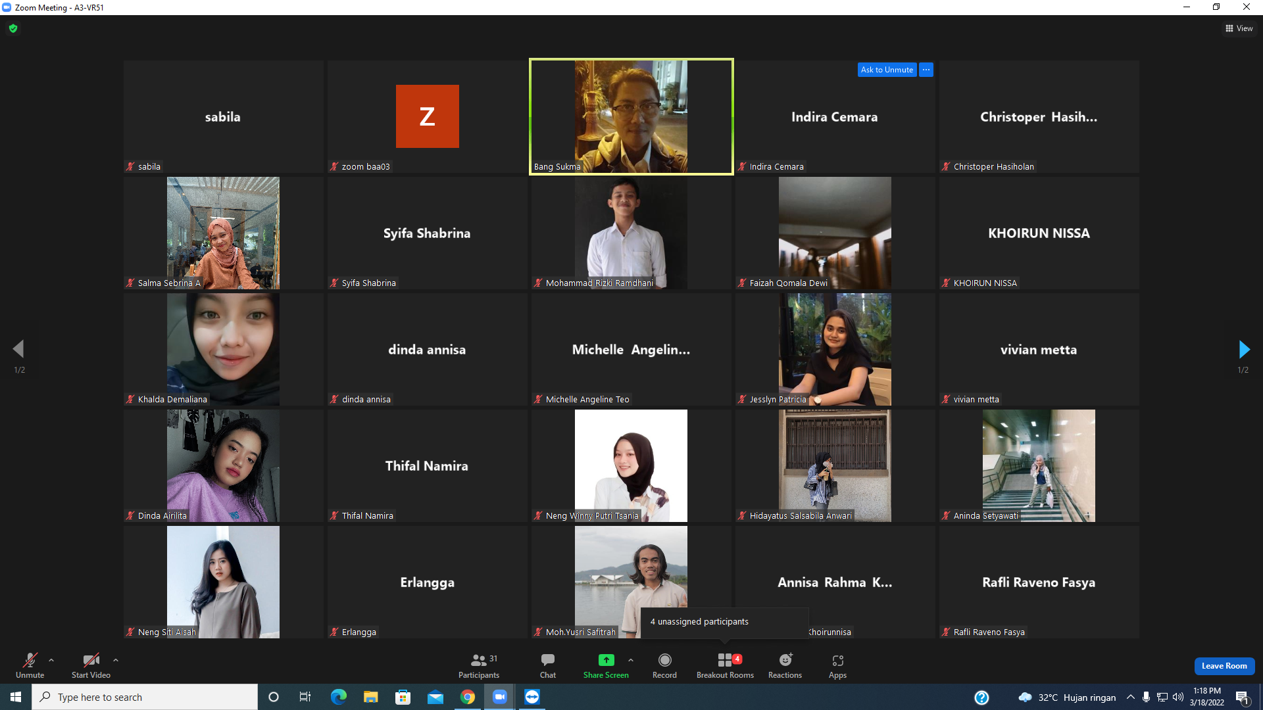
Task: Open the clock and calendar flyout
Action: [x=1207, y=697]
